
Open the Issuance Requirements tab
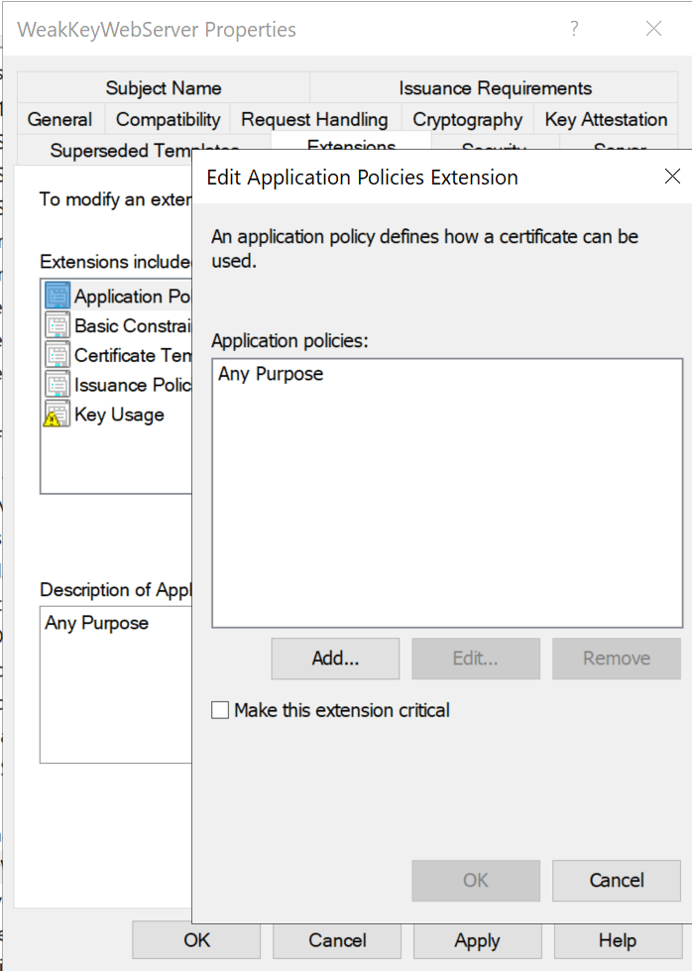[495, 88]
